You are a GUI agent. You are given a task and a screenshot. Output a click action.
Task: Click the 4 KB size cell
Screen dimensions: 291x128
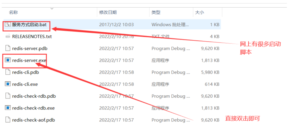coord(215,37)
